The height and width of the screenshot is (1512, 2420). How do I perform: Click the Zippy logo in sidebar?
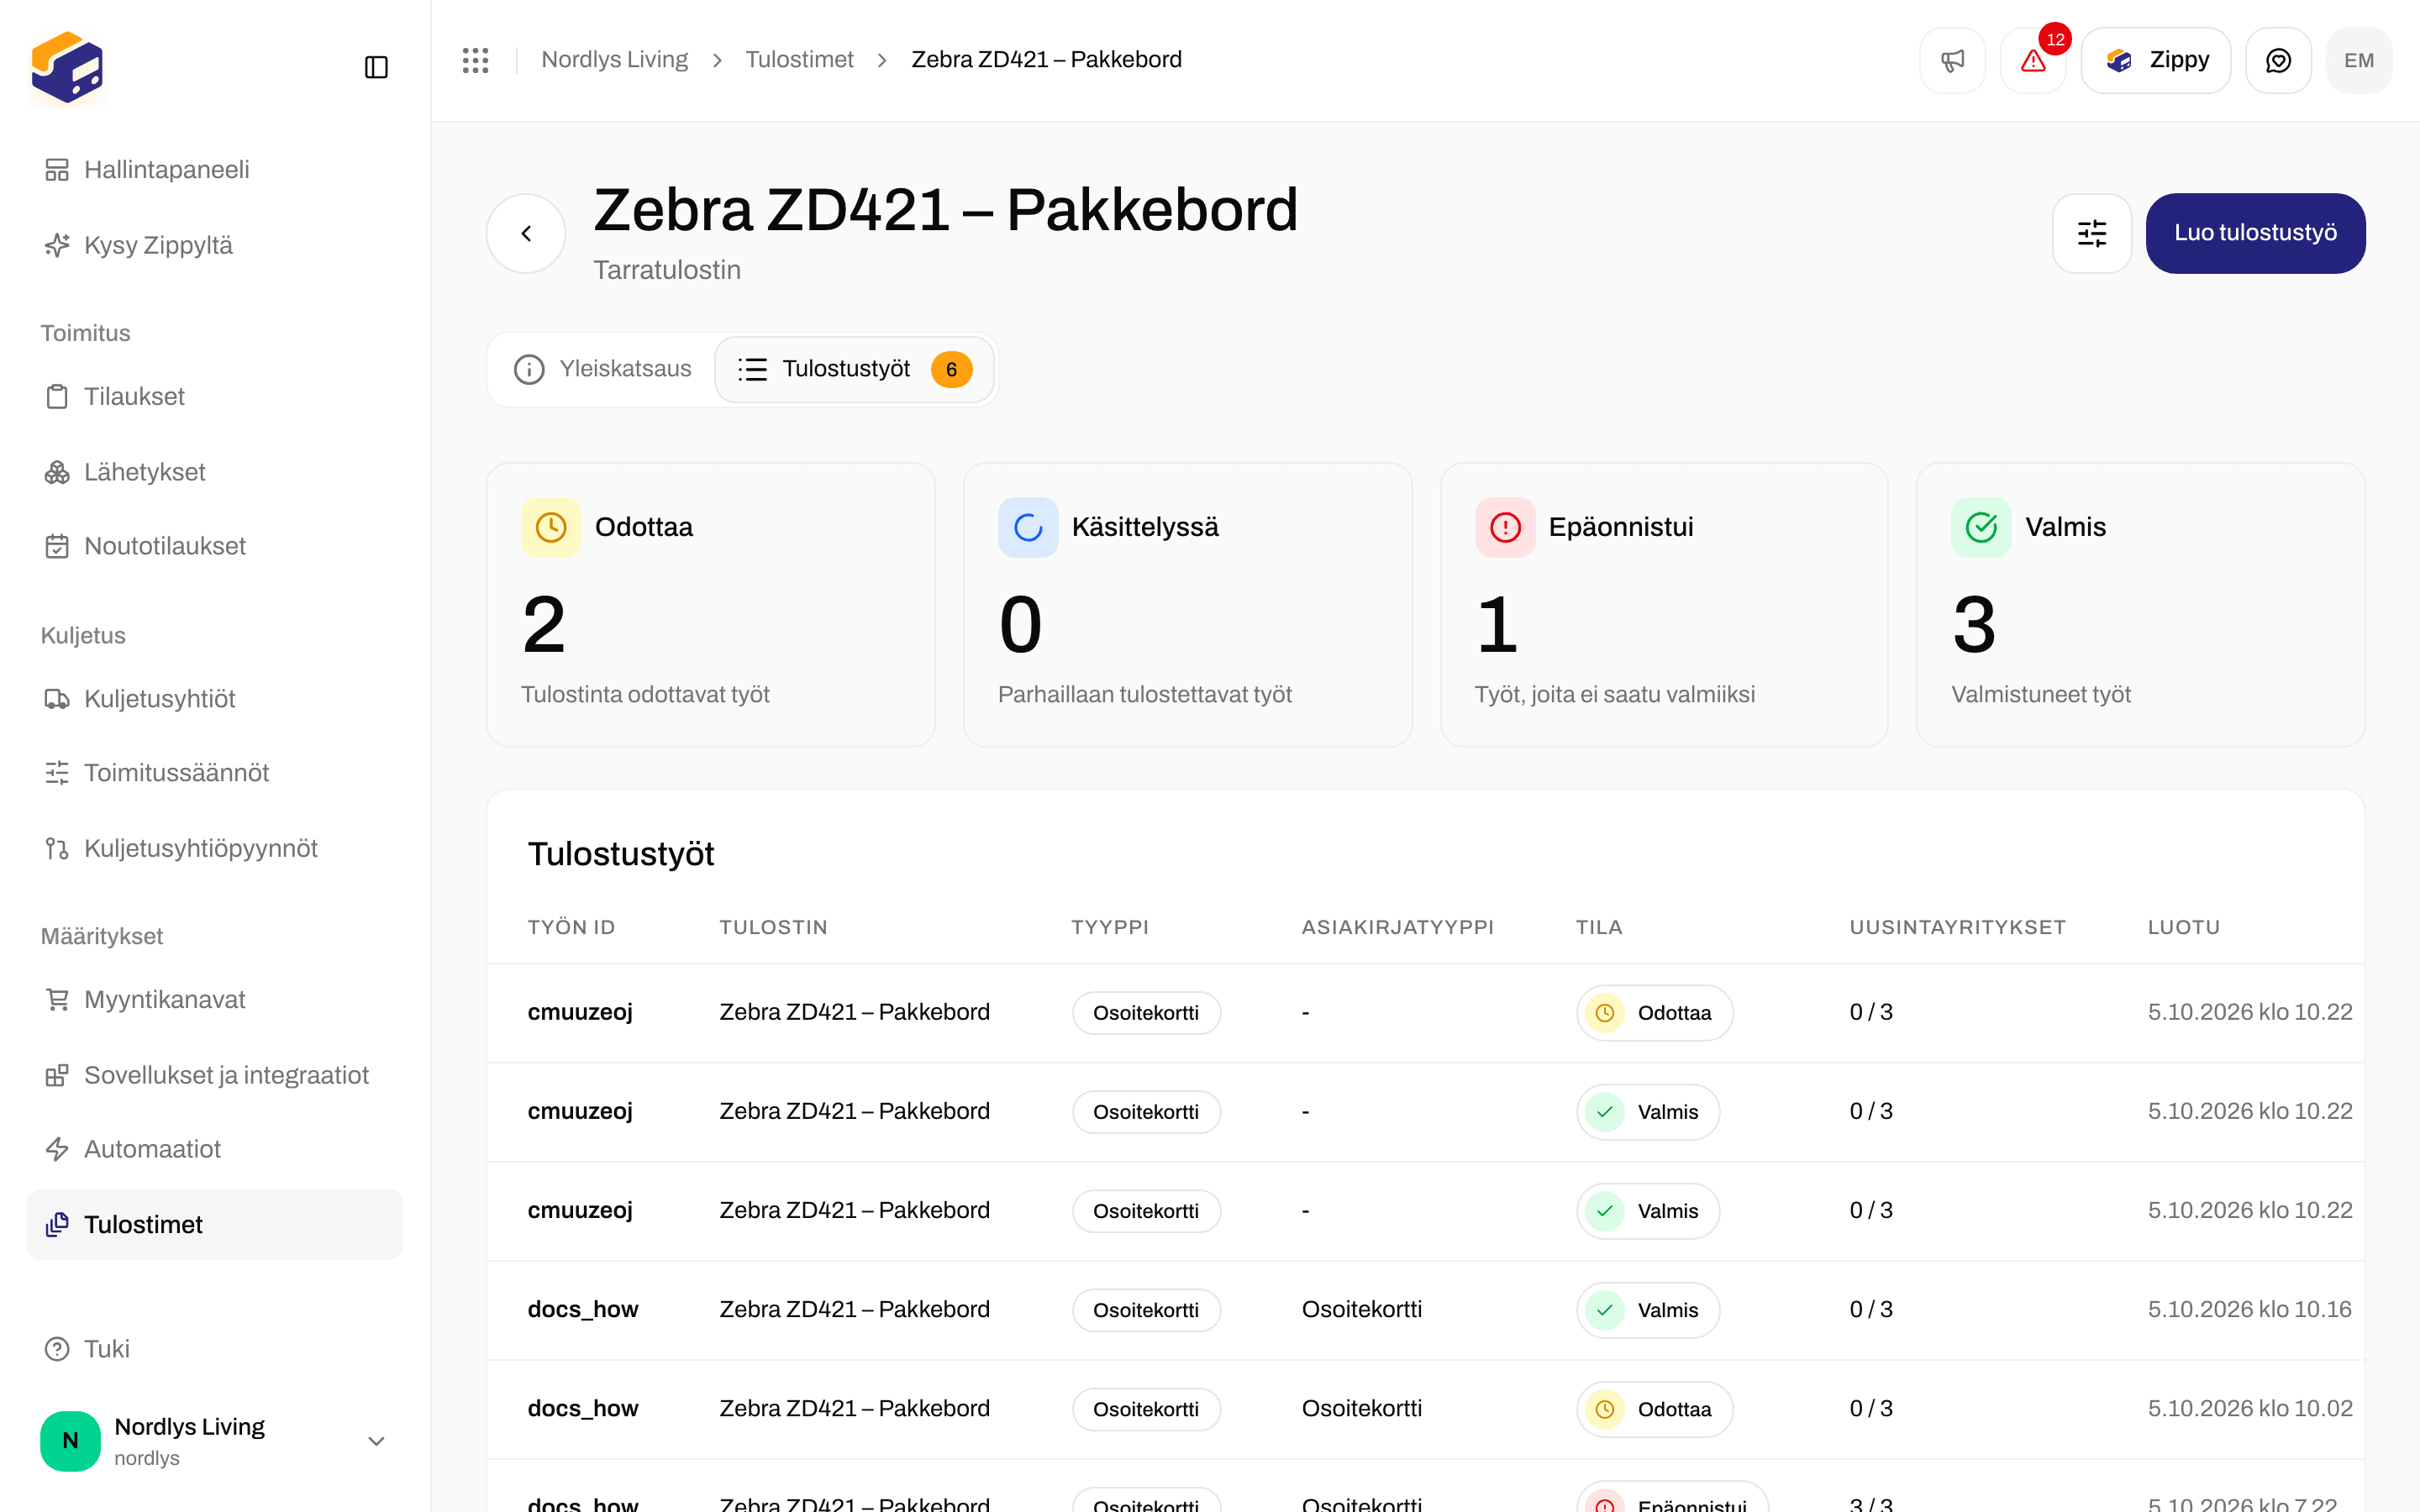67,68
